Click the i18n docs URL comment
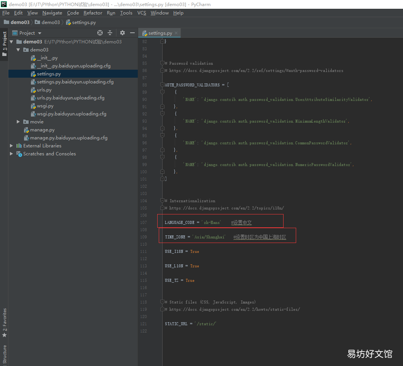Screen dimensions: 403x366 (x=224, y=208)
